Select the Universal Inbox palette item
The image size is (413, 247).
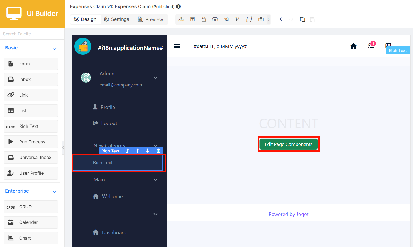point(31,157)
